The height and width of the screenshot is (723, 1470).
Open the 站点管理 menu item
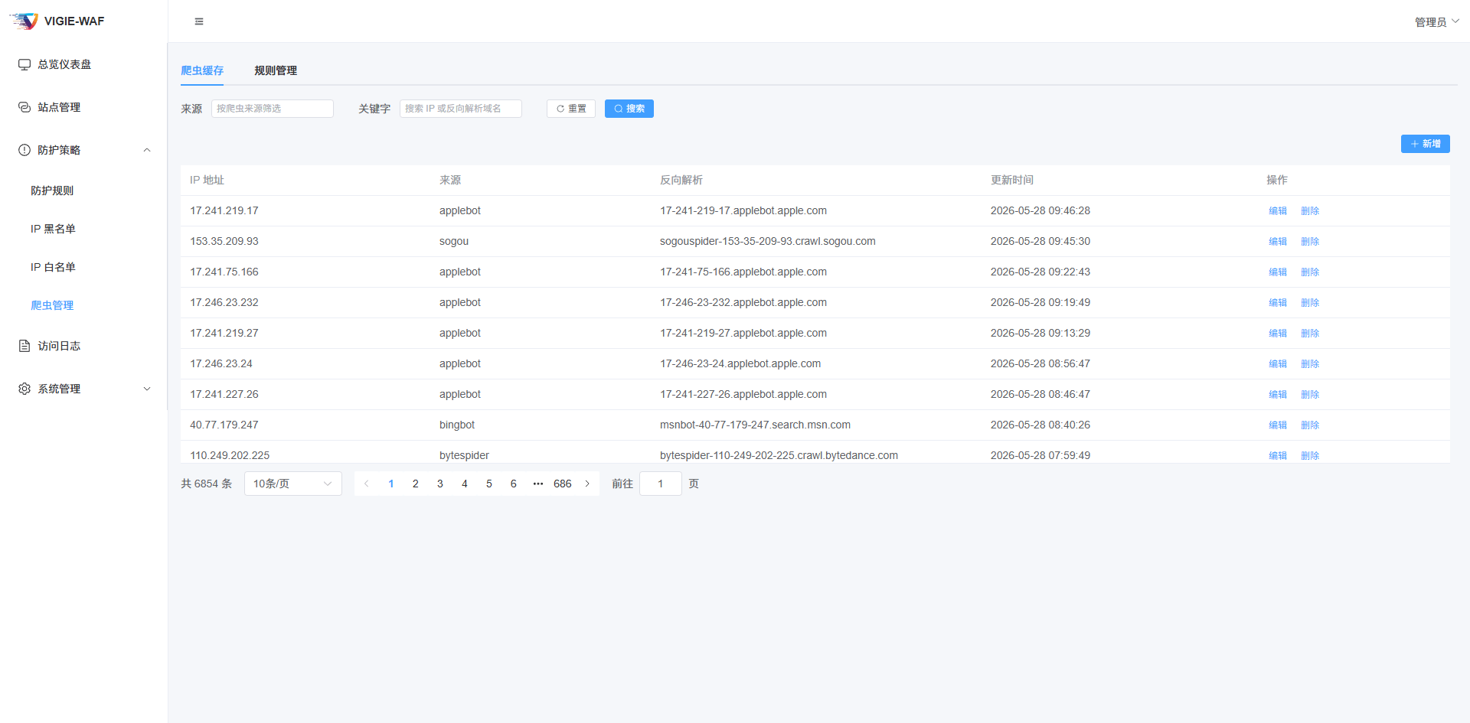(83, 107)
